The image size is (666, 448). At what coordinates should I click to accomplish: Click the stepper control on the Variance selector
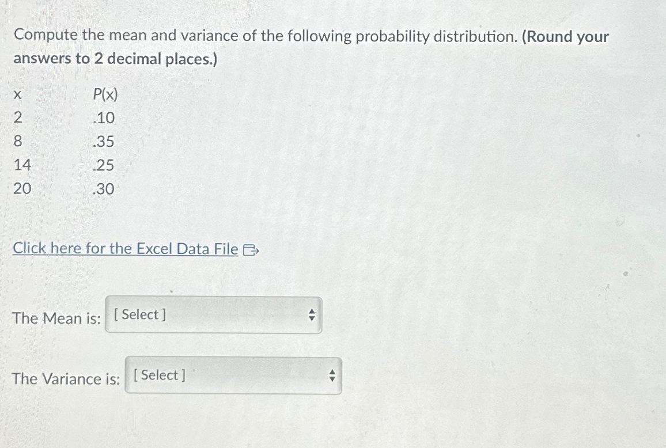coord(332,375)
